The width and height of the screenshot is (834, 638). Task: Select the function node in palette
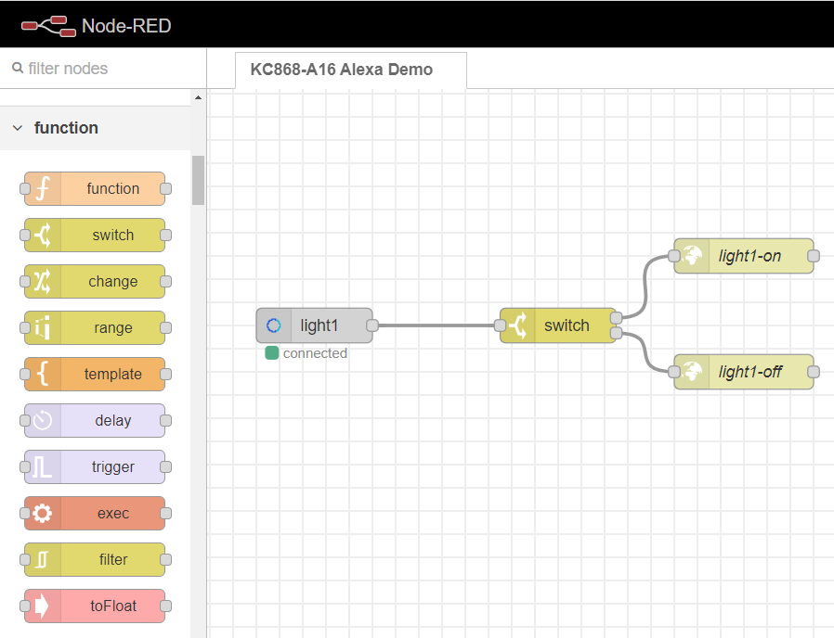point(95,188)
